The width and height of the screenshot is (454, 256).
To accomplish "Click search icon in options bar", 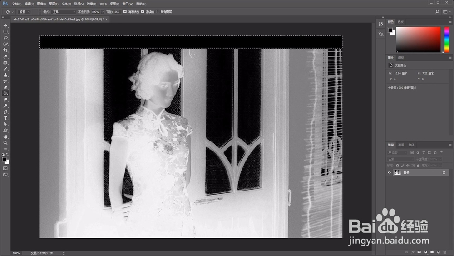I will point(437,12).
